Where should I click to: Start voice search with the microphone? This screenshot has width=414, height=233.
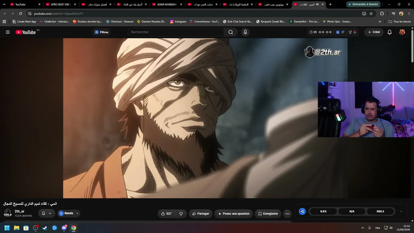245,32
